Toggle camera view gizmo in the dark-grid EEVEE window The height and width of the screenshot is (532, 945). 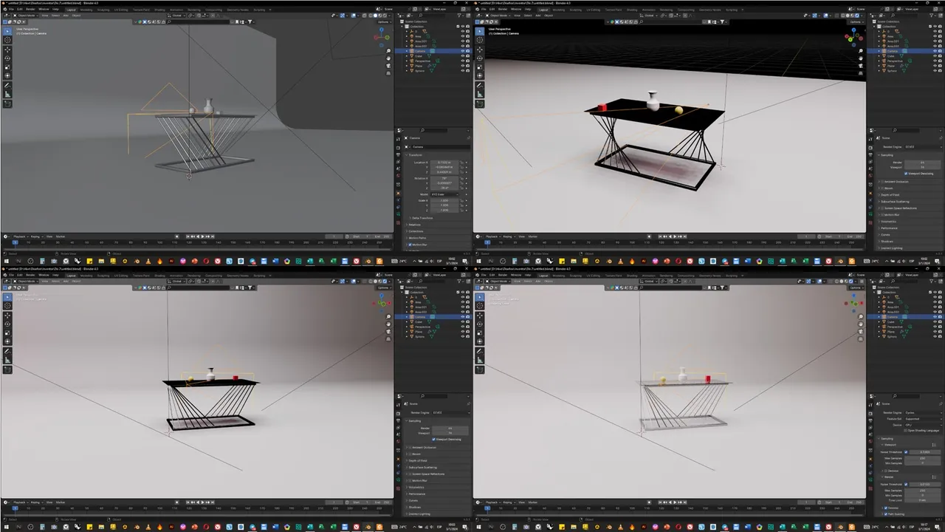[x=861, y=66]
